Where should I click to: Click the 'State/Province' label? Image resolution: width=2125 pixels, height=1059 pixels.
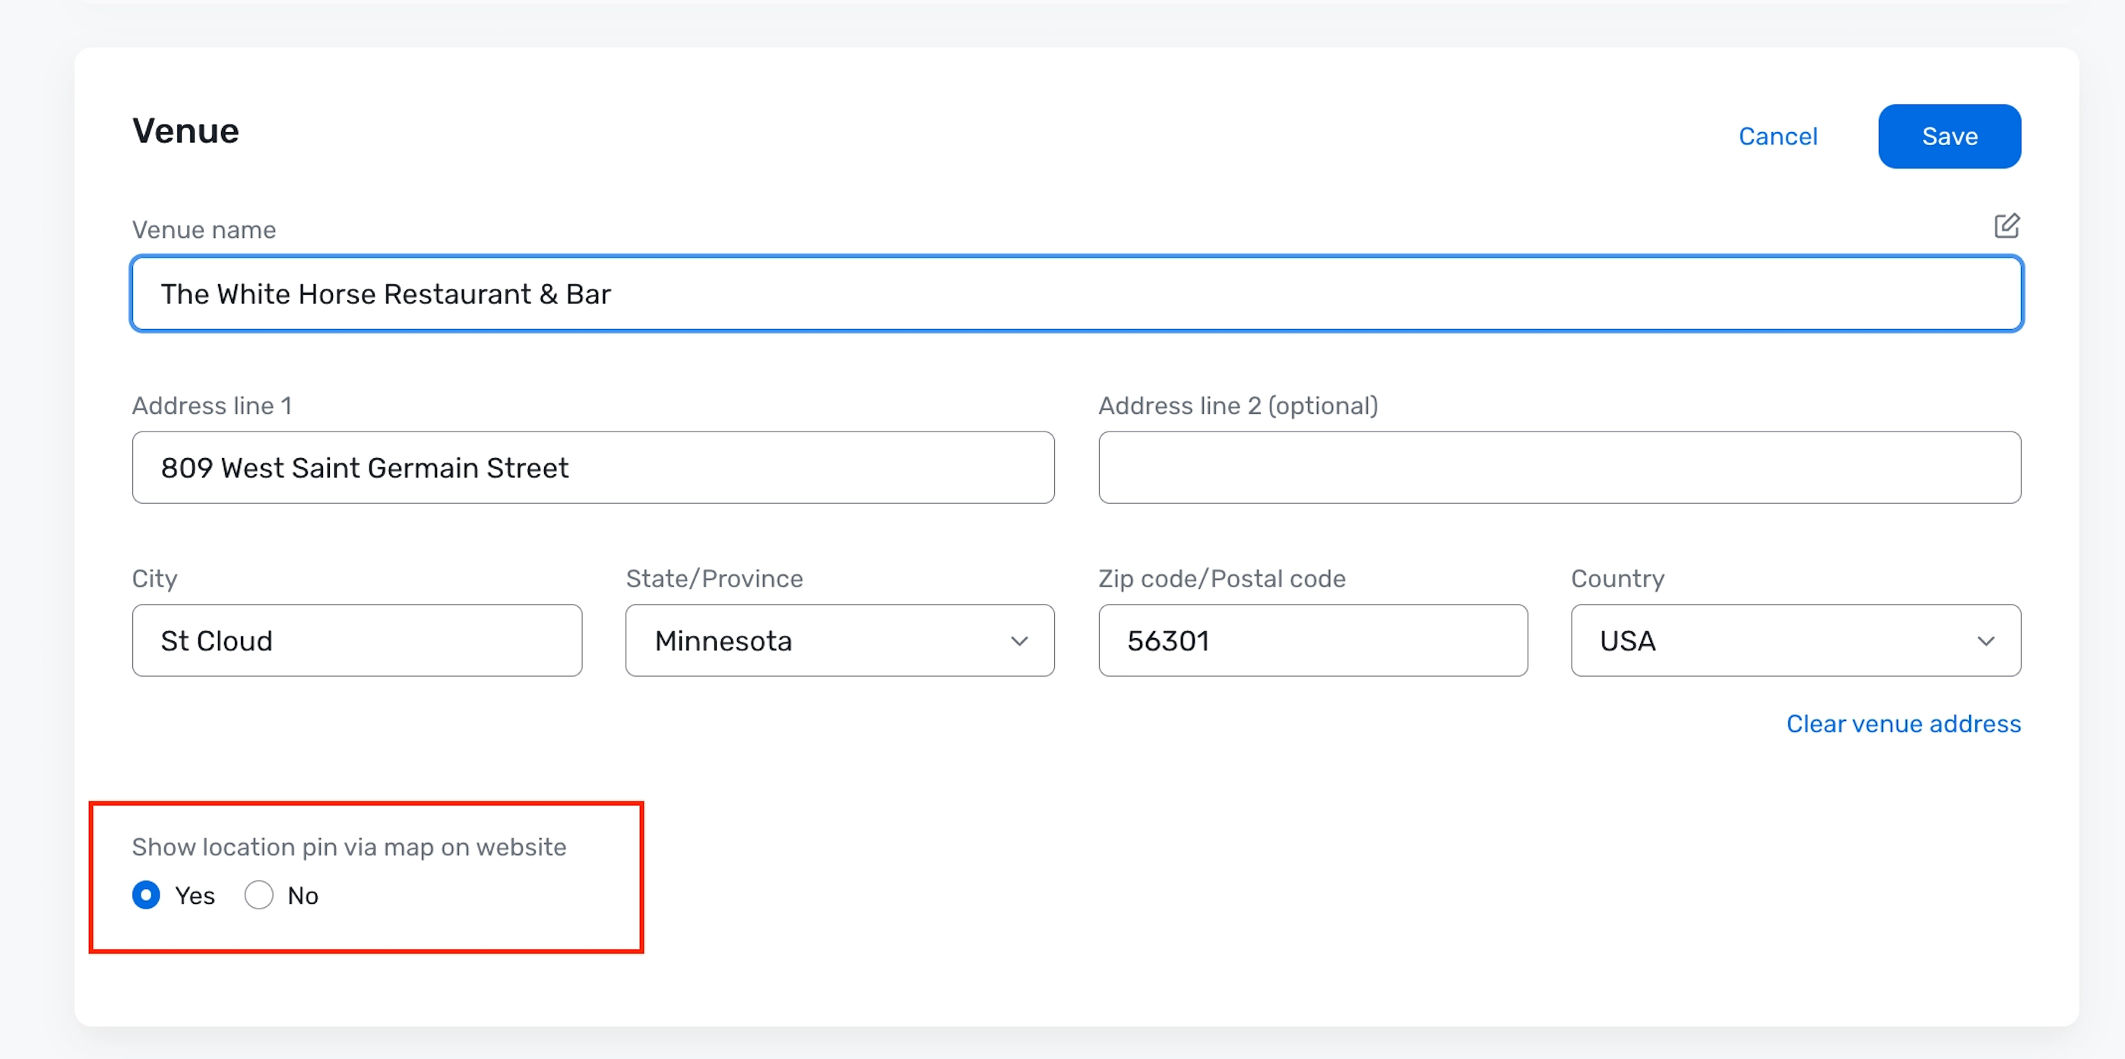(x=714, y=579)
